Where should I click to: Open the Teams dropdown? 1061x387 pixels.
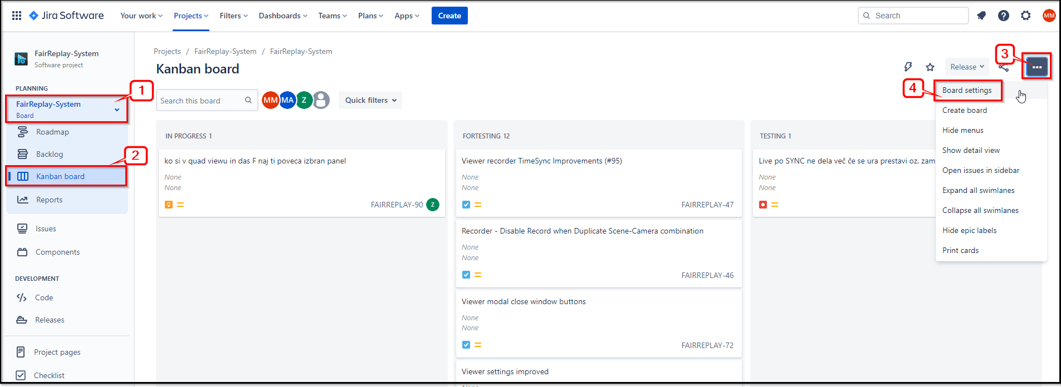point(333,16)
